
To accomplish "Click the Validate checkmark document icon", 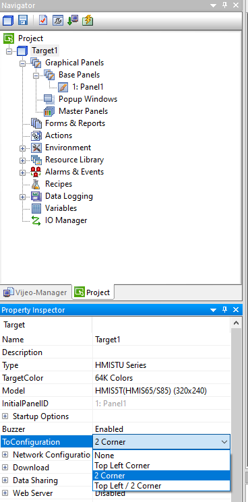I will [43, 20].
